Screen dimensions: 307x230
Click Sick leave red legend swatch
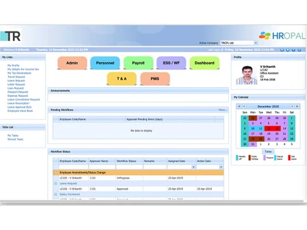coord(289,158)
